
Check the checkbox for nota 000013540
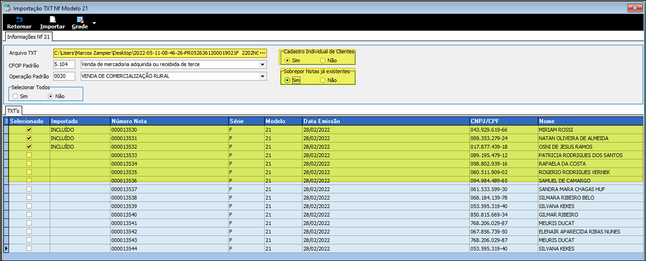click(x=29, y=215)
